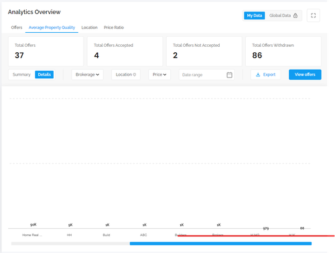Click the Date range input field
335x253 pixels.
tap(206, 75)
